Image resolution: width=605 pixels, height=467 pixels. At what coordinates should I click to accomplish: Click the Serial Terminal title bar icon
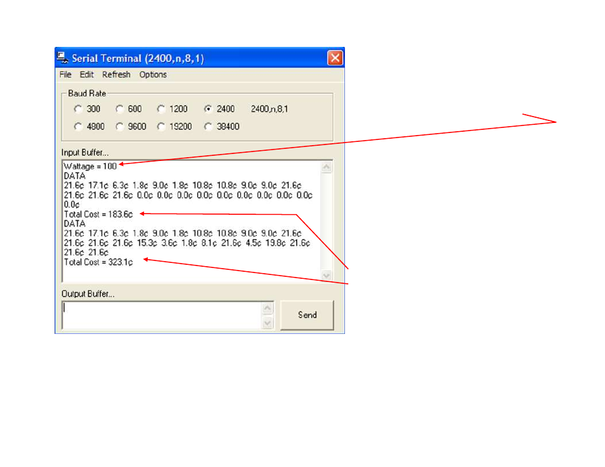63,58
